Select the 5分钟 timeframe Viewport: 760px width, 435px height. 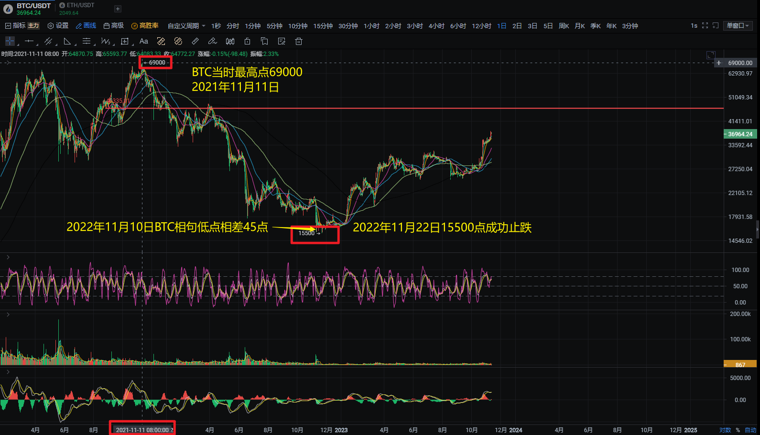coord(274,26)
